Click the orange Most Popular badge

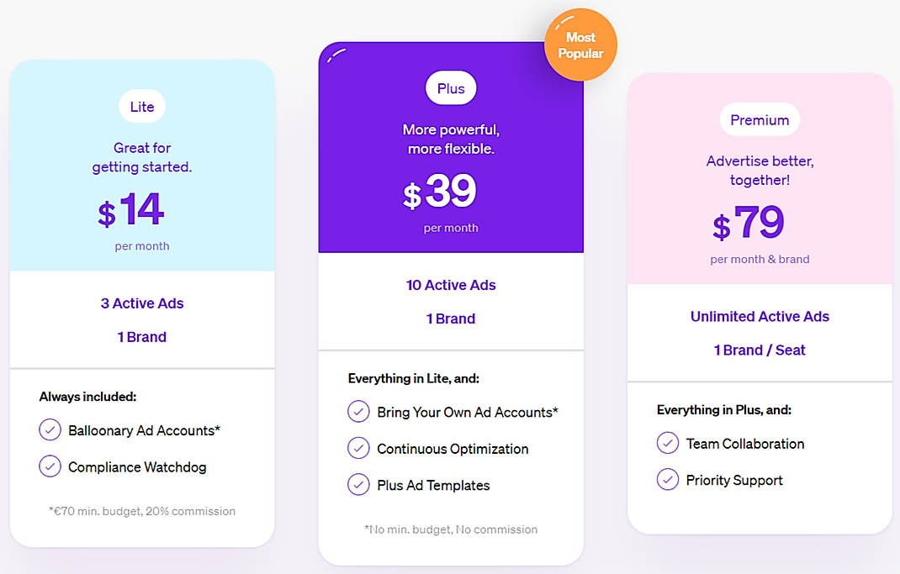(x=580, y=44)
